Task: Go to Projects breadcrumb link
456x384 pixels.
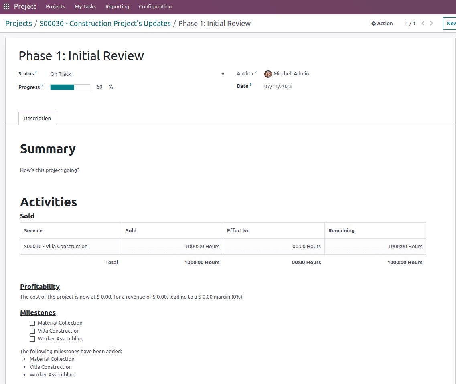Action: tap(18, 24)
